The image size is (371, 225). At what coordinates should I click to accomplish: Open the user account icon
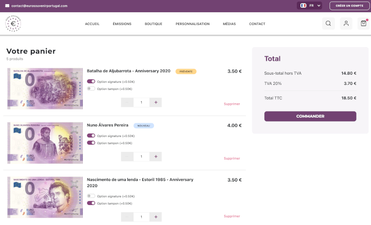click(x=346, y=24)
